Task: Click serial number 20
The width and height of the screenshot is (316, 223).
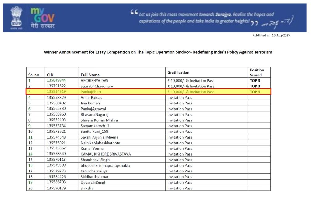Action: (31, 189)
